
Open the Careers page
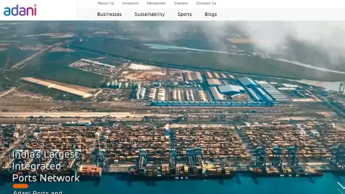(181, 3)
